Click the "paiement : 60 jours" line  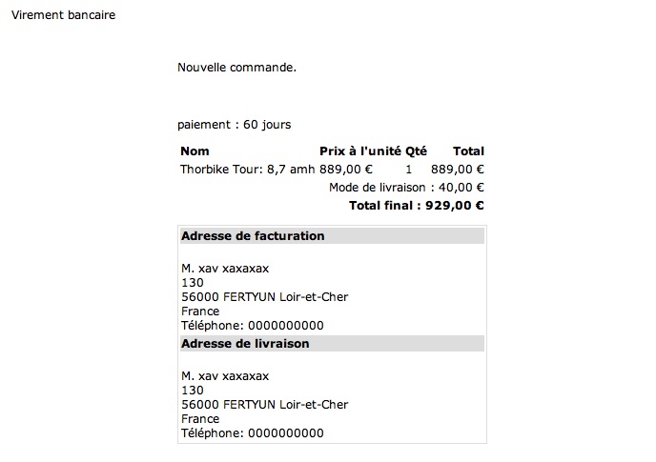(x=234, y=125)
